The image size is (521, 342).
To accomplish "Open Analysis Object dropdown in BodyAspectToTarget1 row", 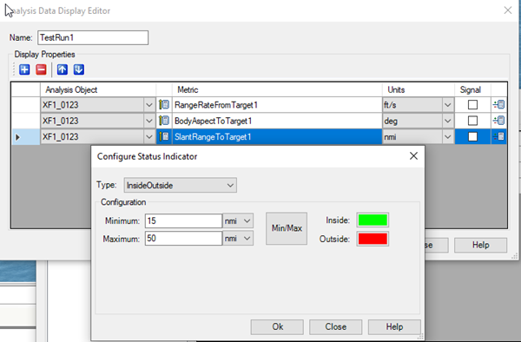I will pos(148,121).
